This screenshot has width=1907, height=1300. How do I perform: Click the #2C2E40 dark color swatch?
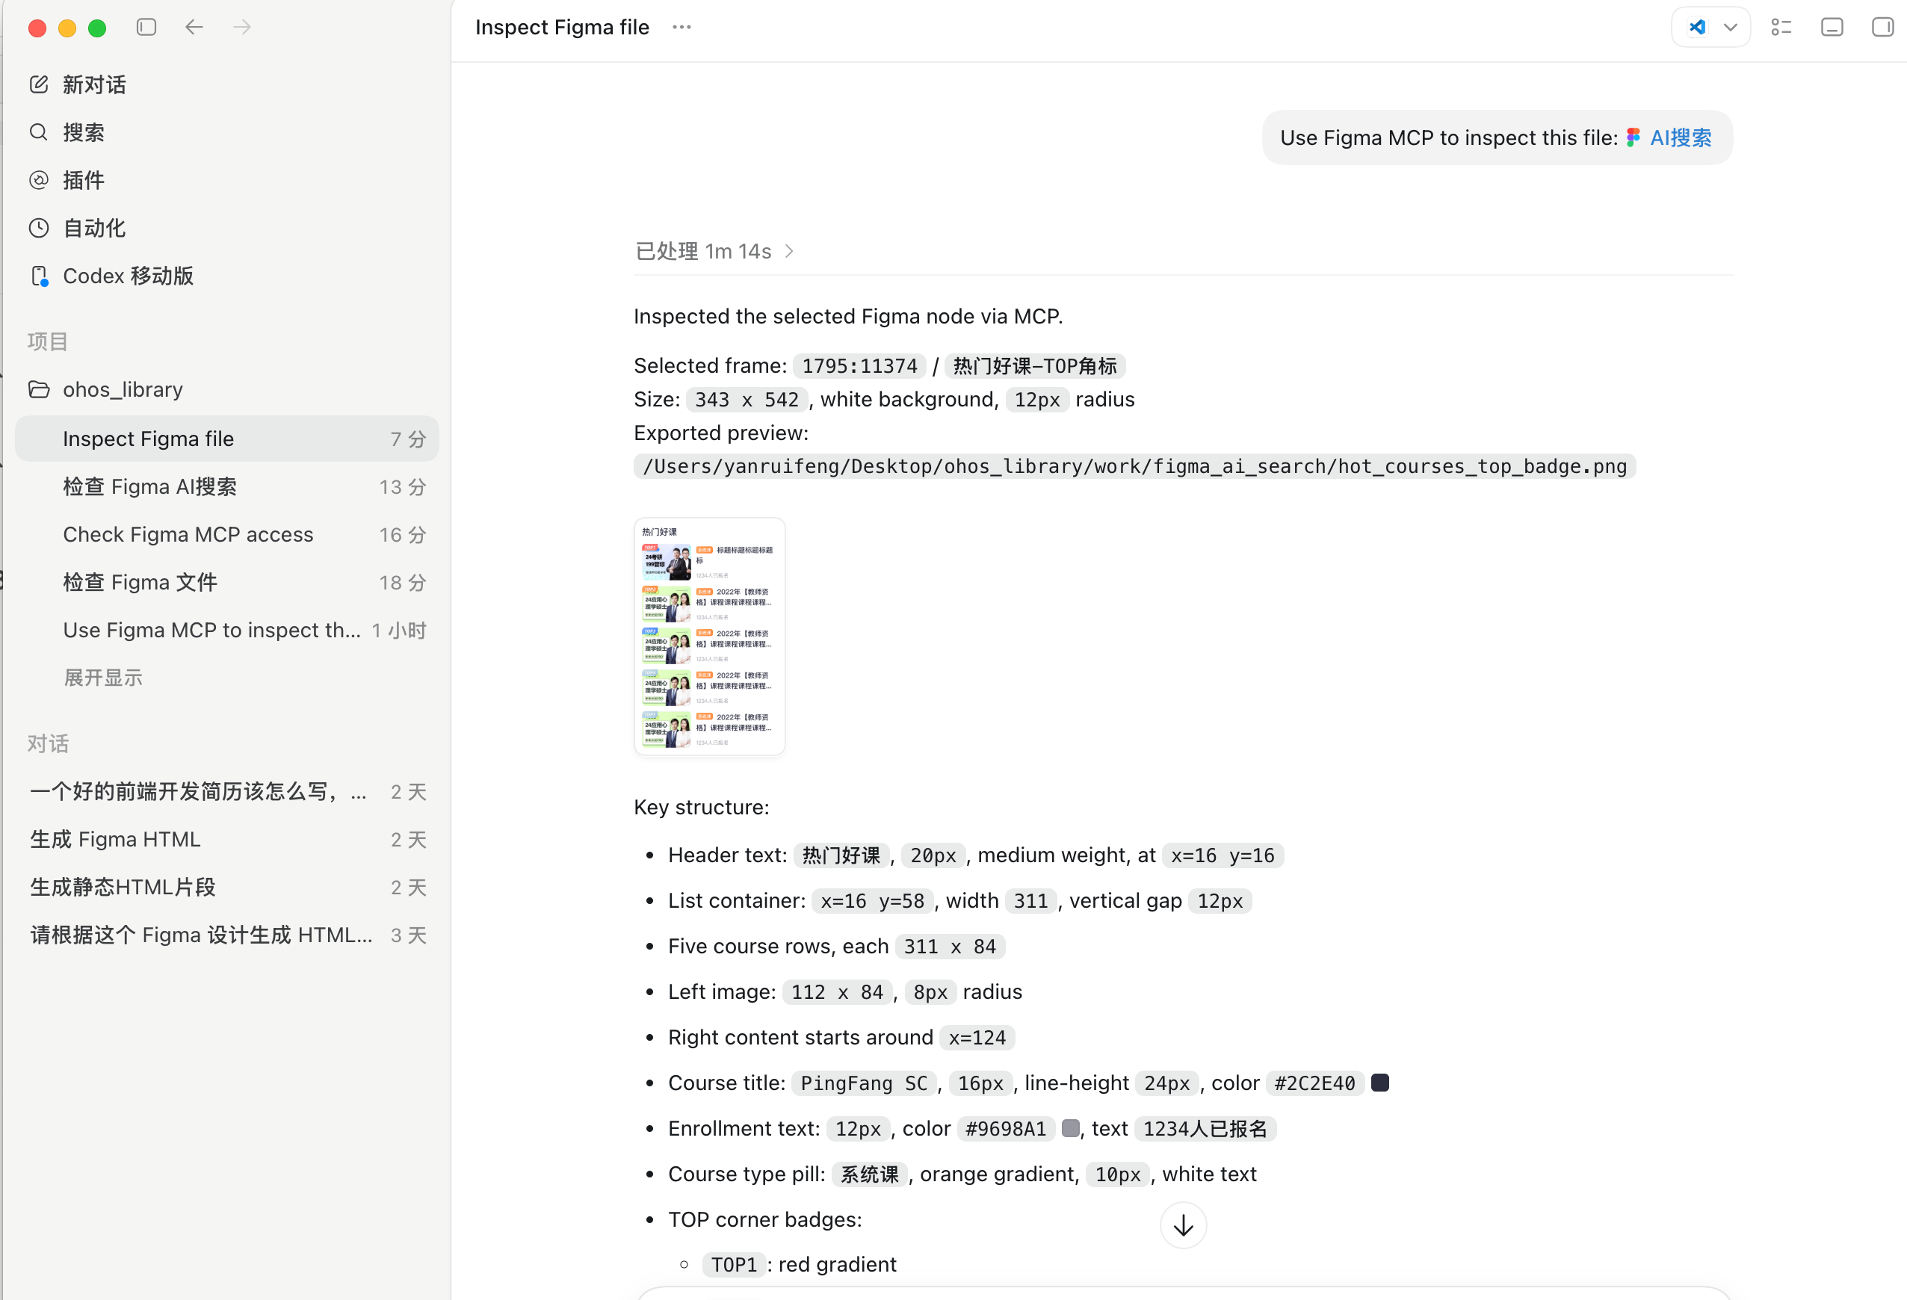(x=1380, y=1083)
